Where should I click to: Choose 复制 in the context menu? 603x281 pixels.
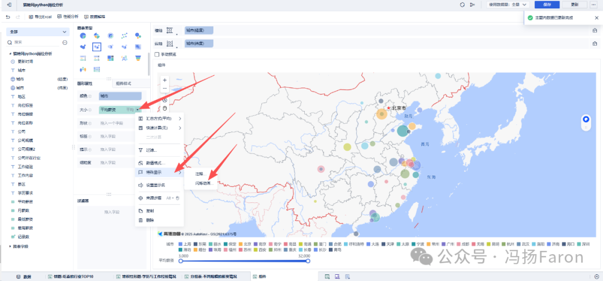(159, 211)
